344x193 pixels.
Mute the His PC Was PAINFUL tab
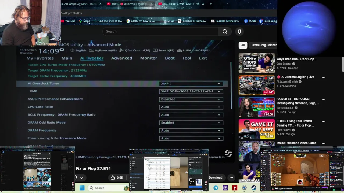coord(198,4)
